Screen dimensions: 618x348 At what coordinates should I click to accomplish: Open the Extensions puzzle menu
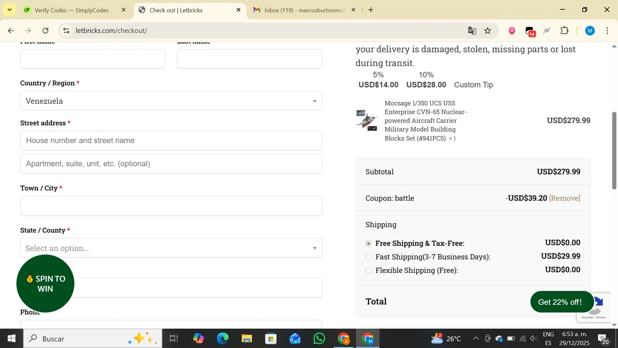[x=564, y=31]
